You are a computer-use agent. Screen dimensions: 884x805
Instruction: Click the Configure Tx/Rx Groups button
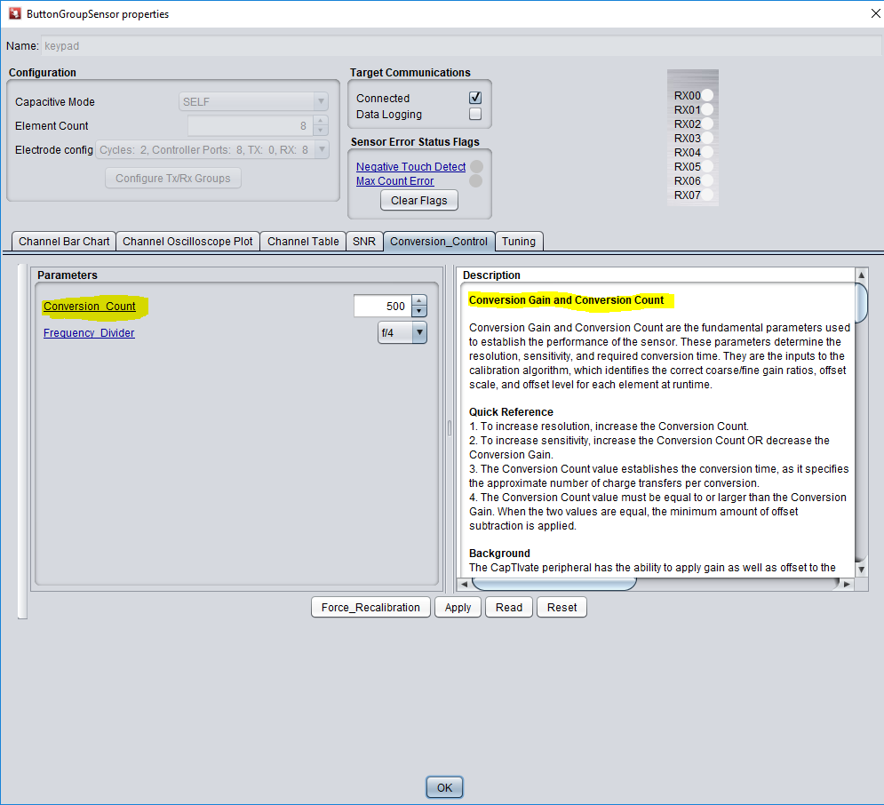pos(173,178)
